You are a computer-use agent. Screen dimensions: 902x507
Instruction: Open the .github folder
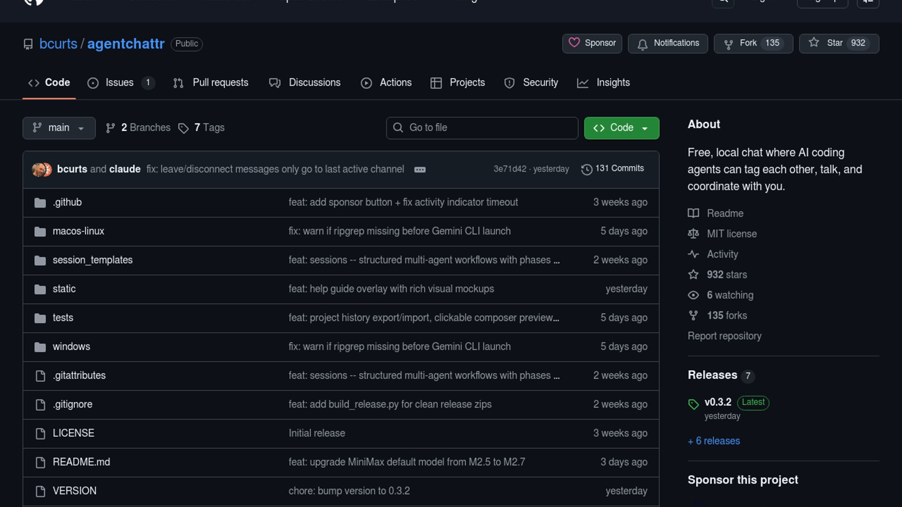(67, 202)
